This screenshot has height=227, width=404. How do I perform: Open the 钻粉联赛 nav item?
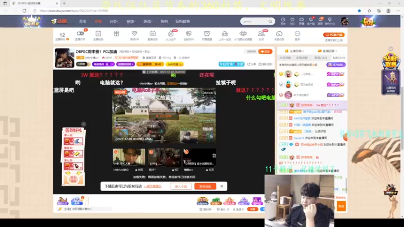(x=182, y=21)
